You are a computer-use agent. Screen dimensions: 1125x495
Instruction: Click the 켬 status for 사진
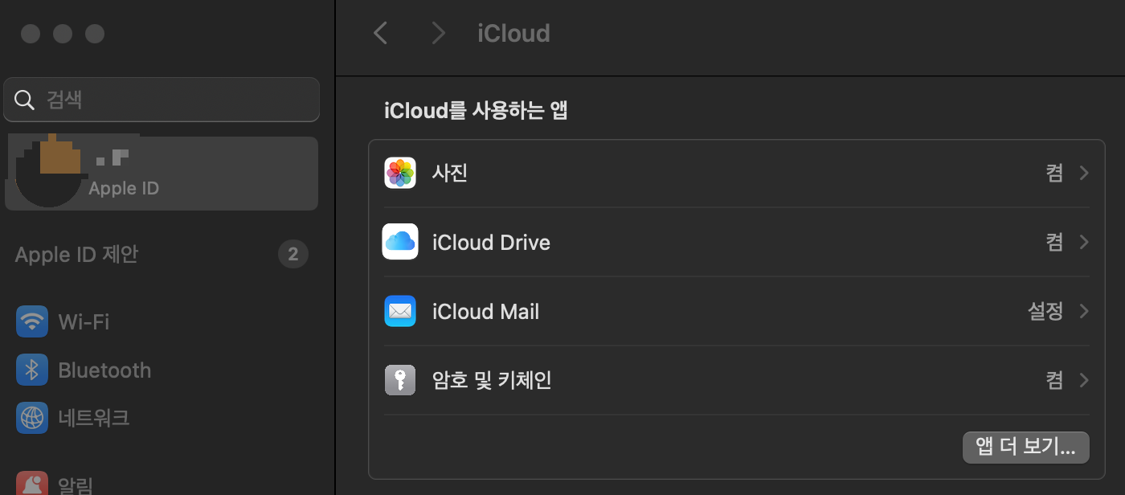pos(1055,173)
